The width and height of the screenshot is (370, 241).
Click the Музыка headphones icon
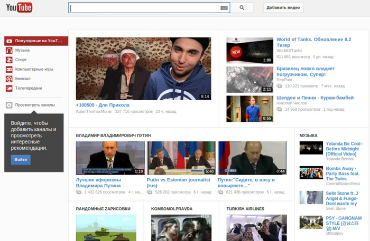pos(9,51)
